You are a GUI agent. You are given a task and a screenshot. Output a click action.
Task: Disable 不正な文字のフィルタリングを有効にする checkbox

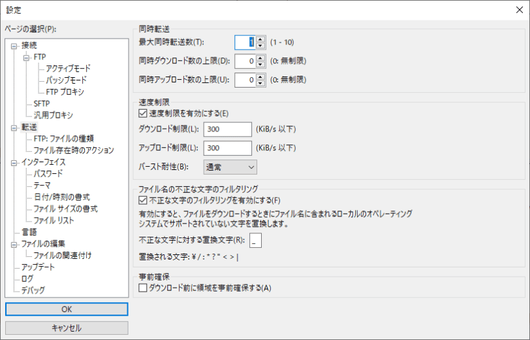pyautogui.click(x=144, y=200)
